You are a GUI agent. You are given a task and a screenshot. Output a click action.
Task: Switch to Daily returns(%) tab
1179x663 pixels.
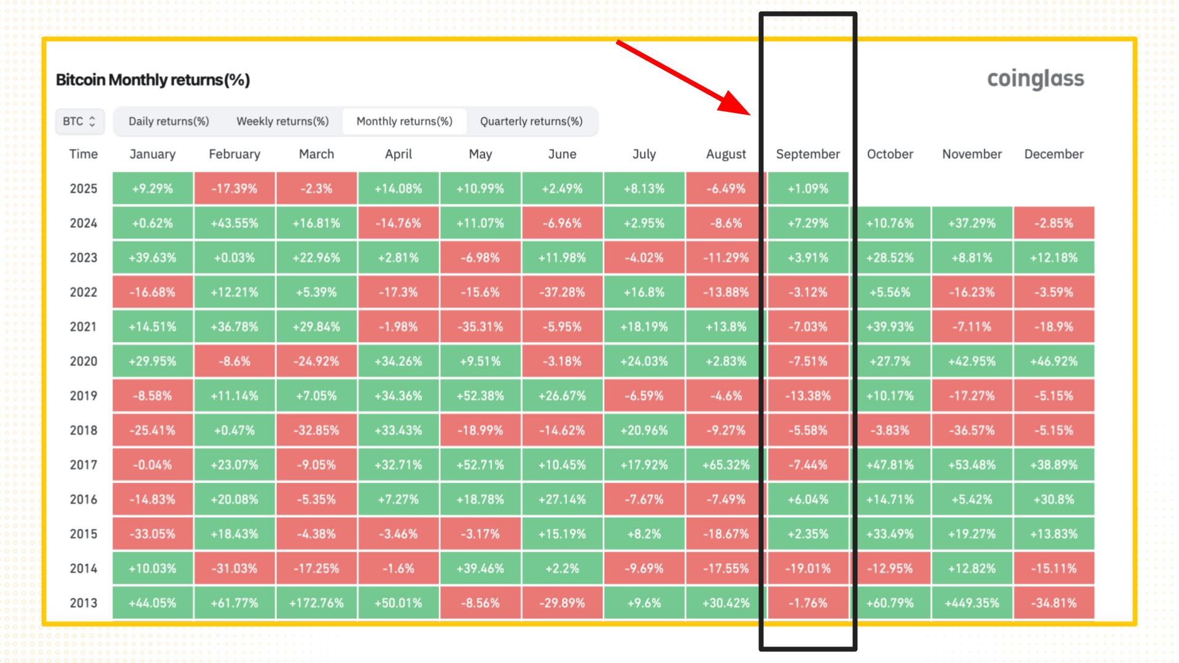(169, 122)
